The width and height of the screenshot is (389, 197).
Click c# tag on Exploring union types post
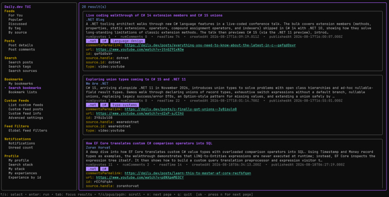(x=104, y=105)
